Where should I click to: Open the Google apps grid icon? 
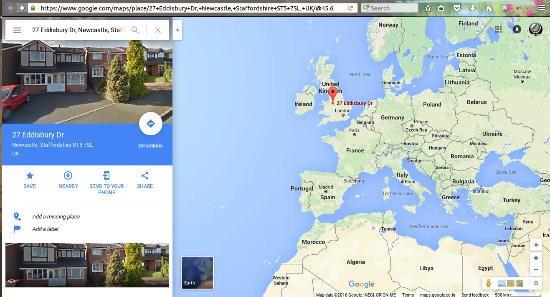click(498, 29)
